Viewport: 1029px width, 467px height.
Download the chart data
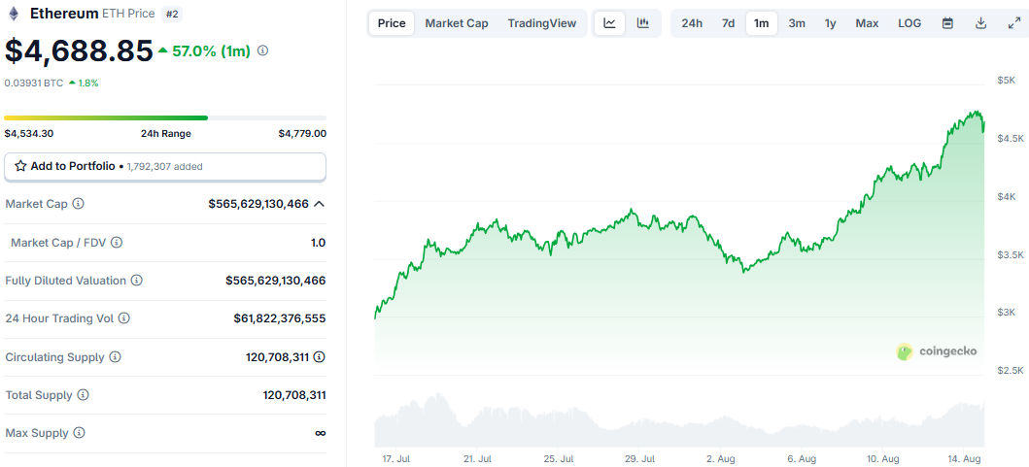(x=981, y=23)
